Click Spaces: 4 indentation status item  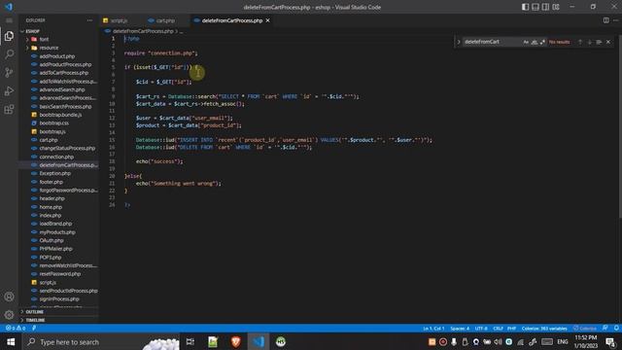coord(460,329)
